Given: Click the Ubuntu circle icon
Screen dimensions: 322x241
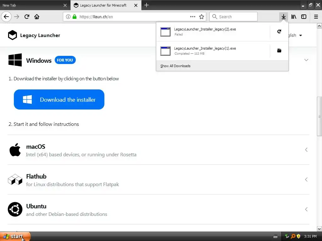Looking at the screenshot, I should click(15, 209).
